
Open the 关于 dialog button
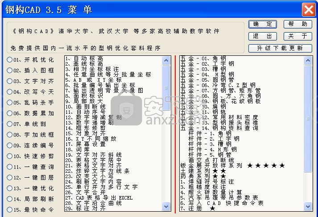[x=298, y=36]
